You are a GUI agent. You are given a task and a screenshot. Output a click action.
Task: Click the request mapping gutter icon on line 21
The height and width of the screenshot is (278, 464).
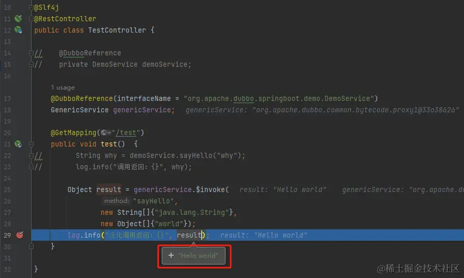[x=18, y=144]
